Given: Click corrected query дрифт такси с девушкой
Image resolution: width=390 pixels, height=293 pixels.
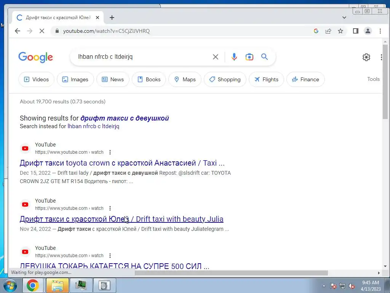Looking at the screenshot, I should tap(125, 118).
